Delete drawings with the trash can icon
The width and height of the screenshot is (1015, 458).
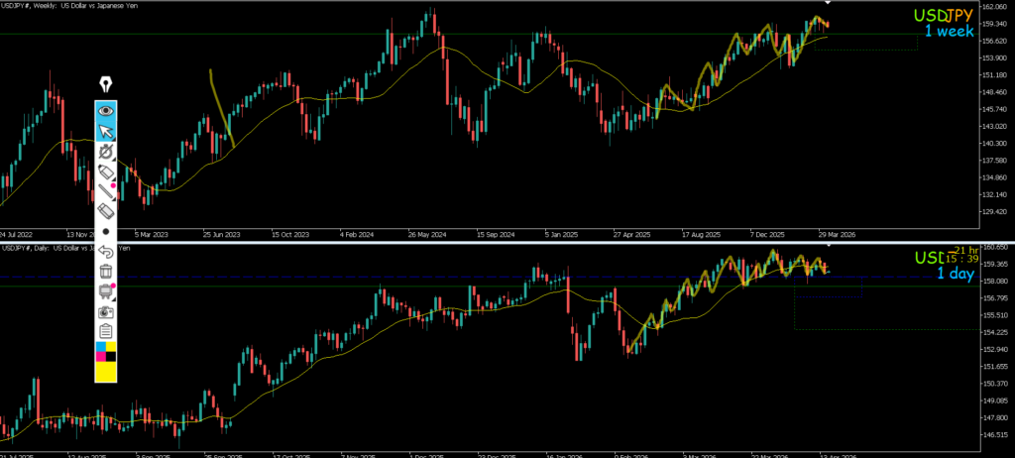click(106, 271)
